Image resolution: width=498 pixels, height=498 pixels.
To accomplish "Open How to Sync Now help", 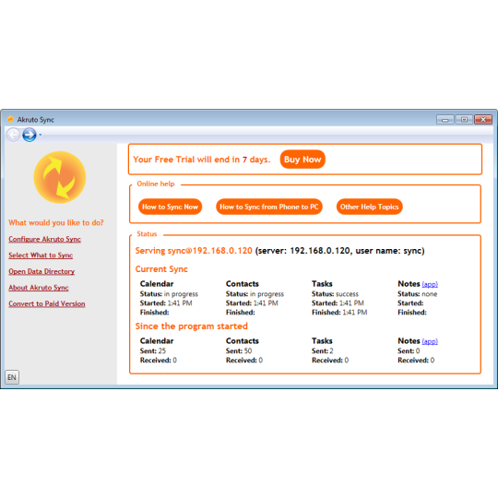I will pos(170,207).
